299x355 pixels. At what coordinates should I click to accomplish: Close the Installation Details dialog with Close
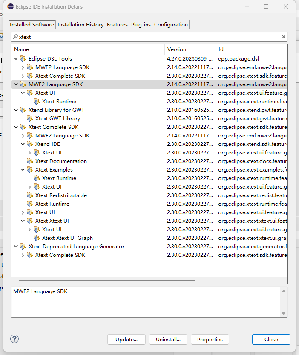tap(271, 339)
